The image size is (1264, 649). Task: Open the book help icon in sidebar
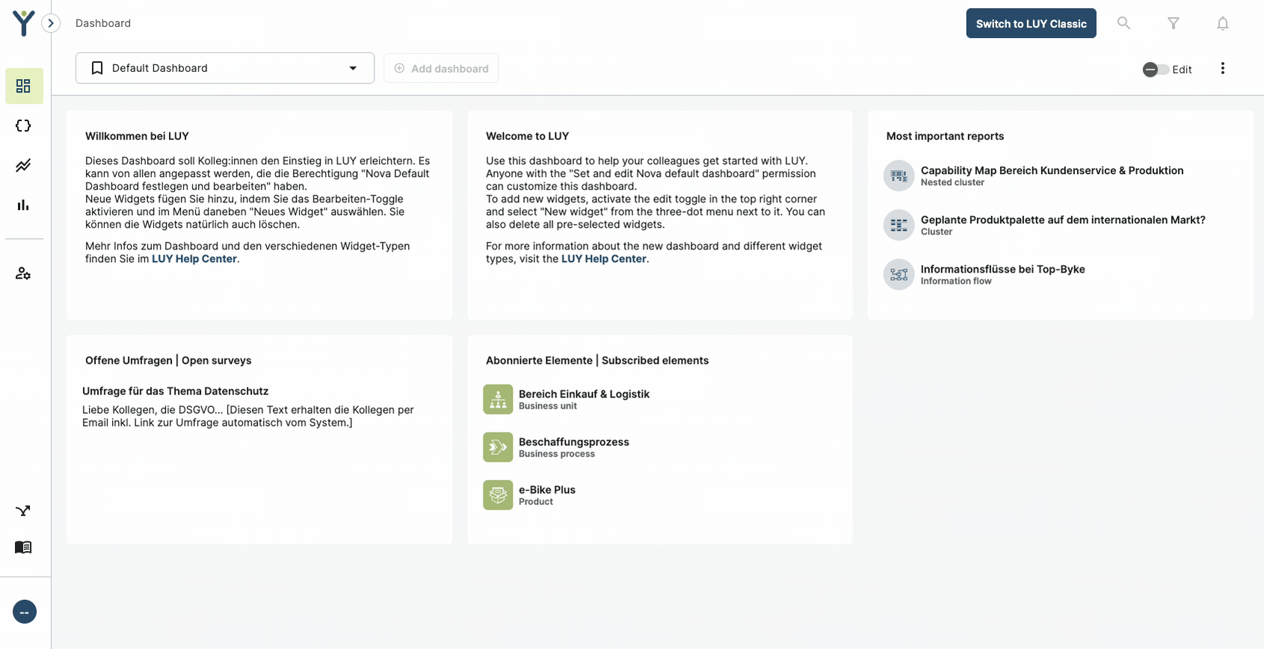click(x=23, y=547)
